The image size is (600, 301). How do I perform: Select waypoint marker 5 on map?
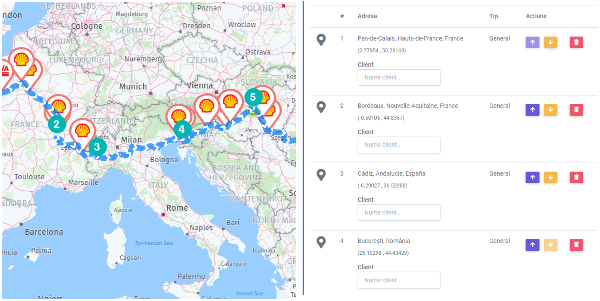pyautogui.click(x=253, y=97)
